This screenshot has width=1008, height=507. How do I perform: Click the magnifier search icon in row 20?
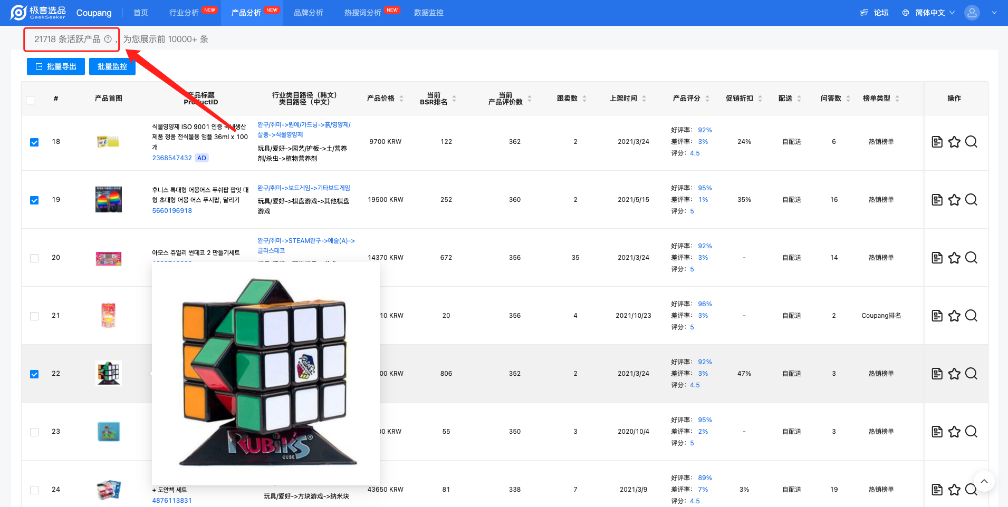(x=971, y=258)
